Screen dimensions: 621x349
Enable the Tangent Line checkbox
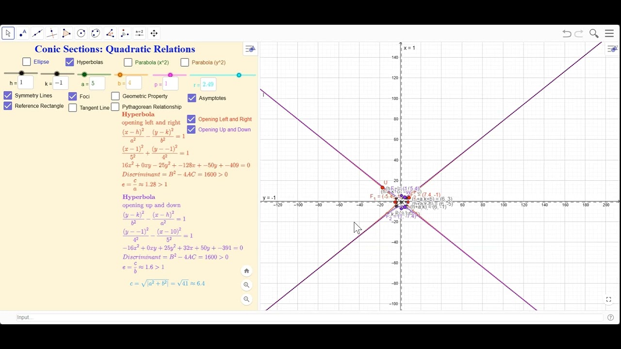click(73, 108)
